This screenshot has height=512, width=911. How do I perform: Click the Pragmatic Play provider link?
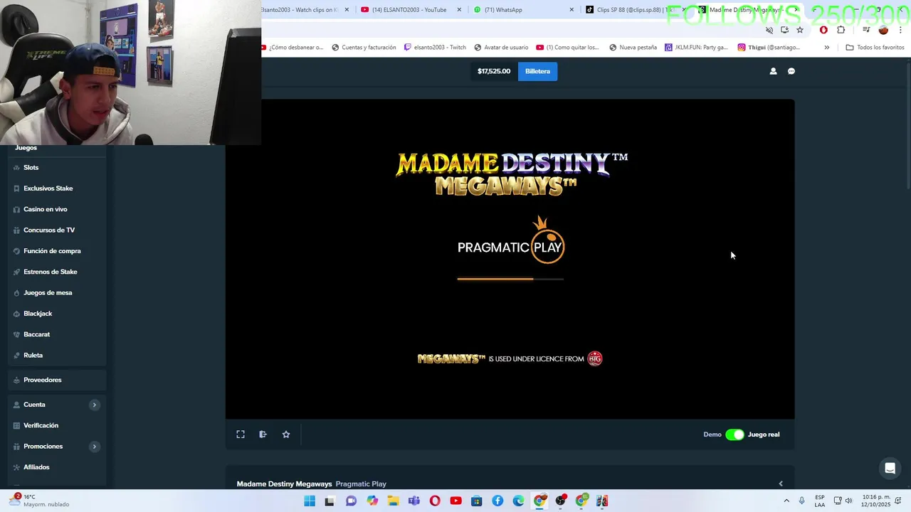tap(361, 484)
